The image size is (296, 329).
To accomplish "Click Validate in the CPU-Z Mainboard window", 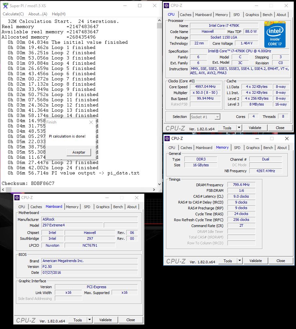I will tap(105, 320).
